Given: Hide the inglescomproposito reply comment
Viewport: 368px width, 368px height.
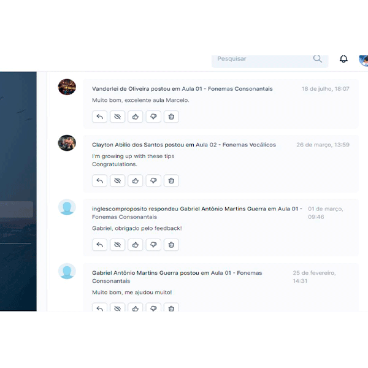Looking at the screenshot, I should (x=117, y=245).
